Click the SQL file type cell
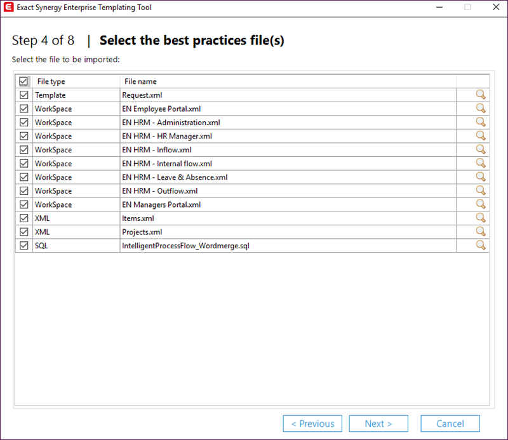 click(x=76, y=246)
